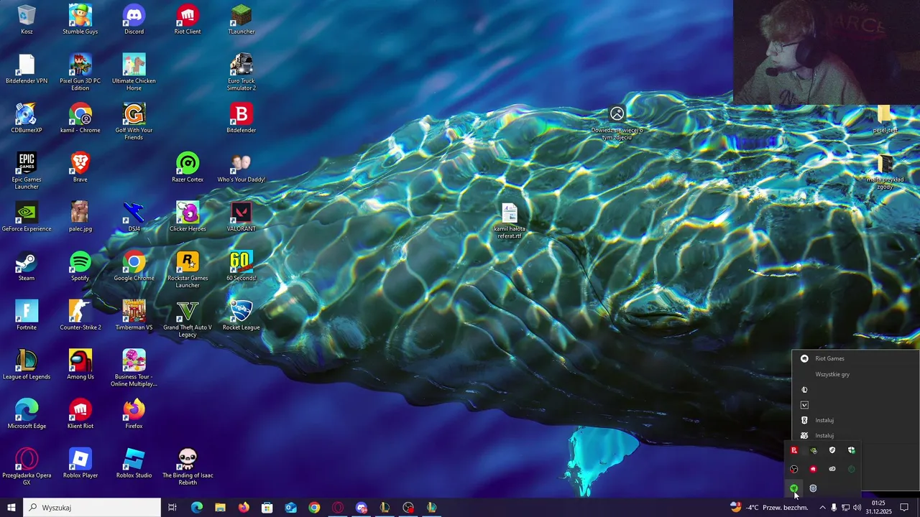Click the green Razer tray icon
Image resolution: width=920 pixels, height=517 pixels.
click(794, 488)
